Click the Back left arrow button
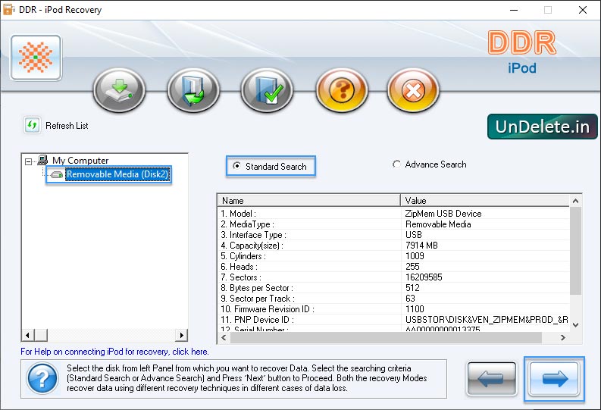Viewport: 601px width, 410px height. (492, 379)
